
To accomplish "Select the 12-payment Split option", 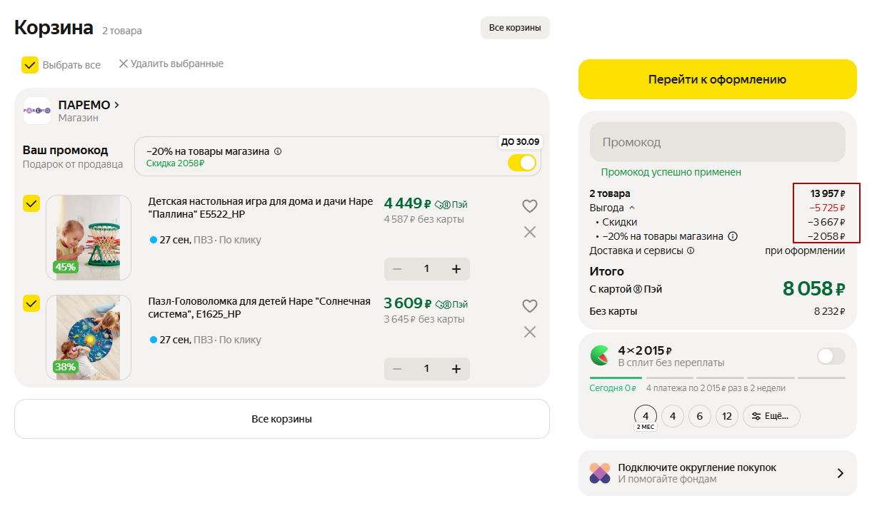I will [726, 416].
